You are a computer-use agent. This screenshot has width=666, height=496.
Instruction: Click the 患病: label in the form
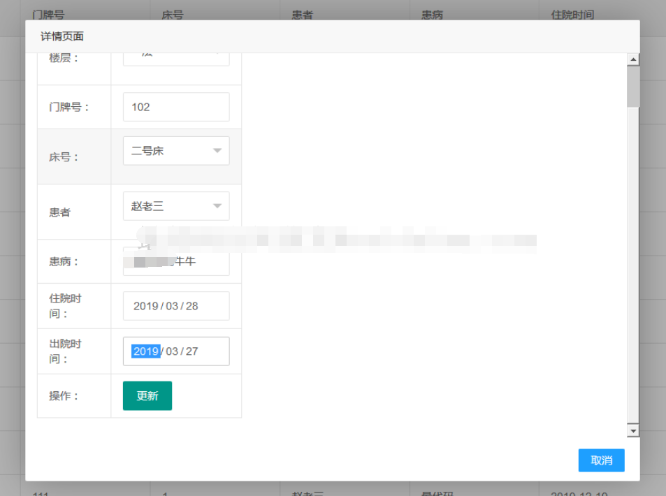coord(64,261)
